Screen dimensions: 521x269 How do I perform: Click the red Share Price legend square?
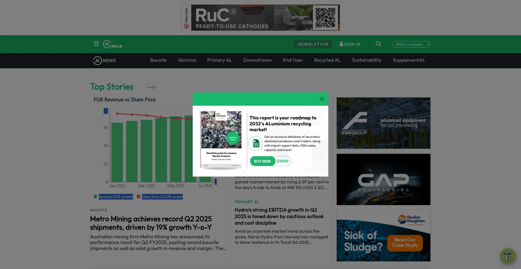[138, 197]
